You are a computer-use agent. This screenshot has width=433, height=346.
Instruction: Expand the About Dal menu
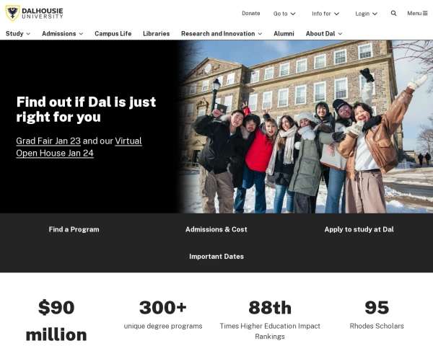tap(324, 34)
